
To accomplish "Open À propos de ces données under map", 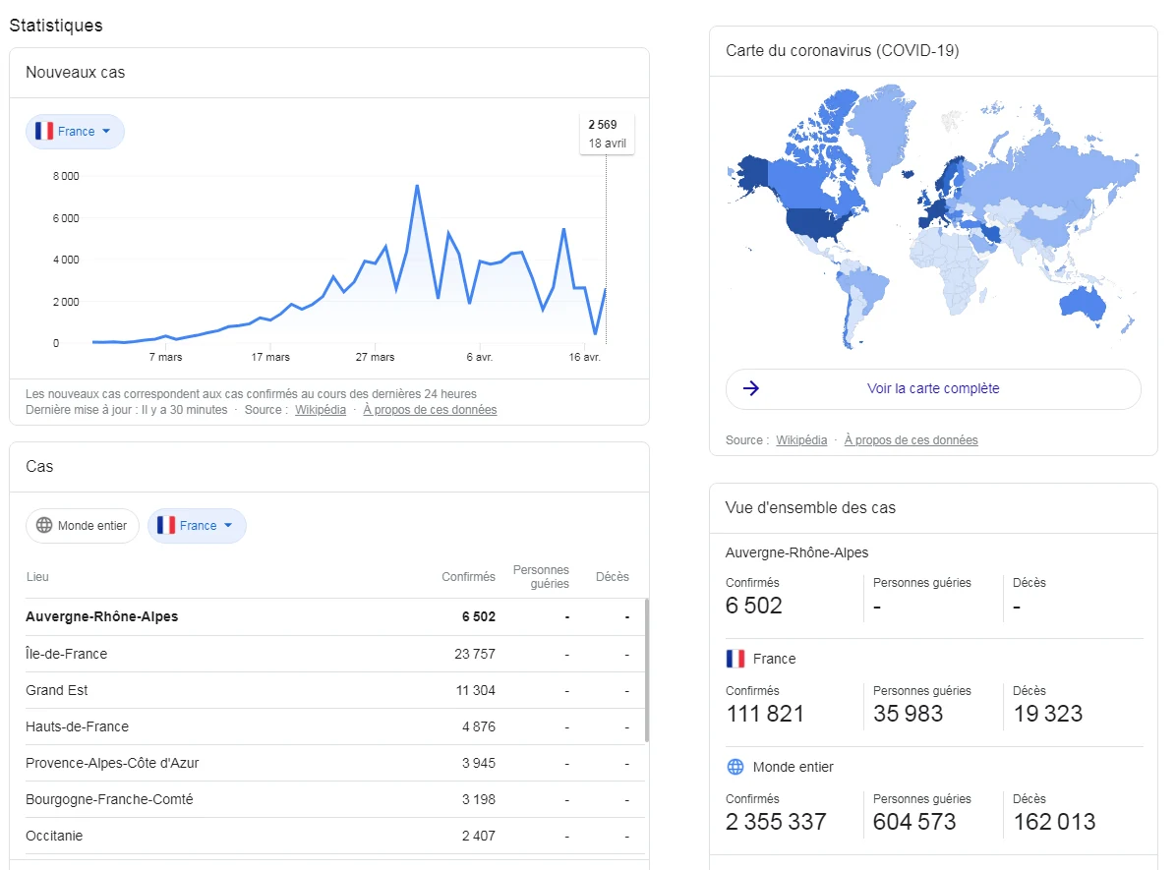I will coord(911,440).
